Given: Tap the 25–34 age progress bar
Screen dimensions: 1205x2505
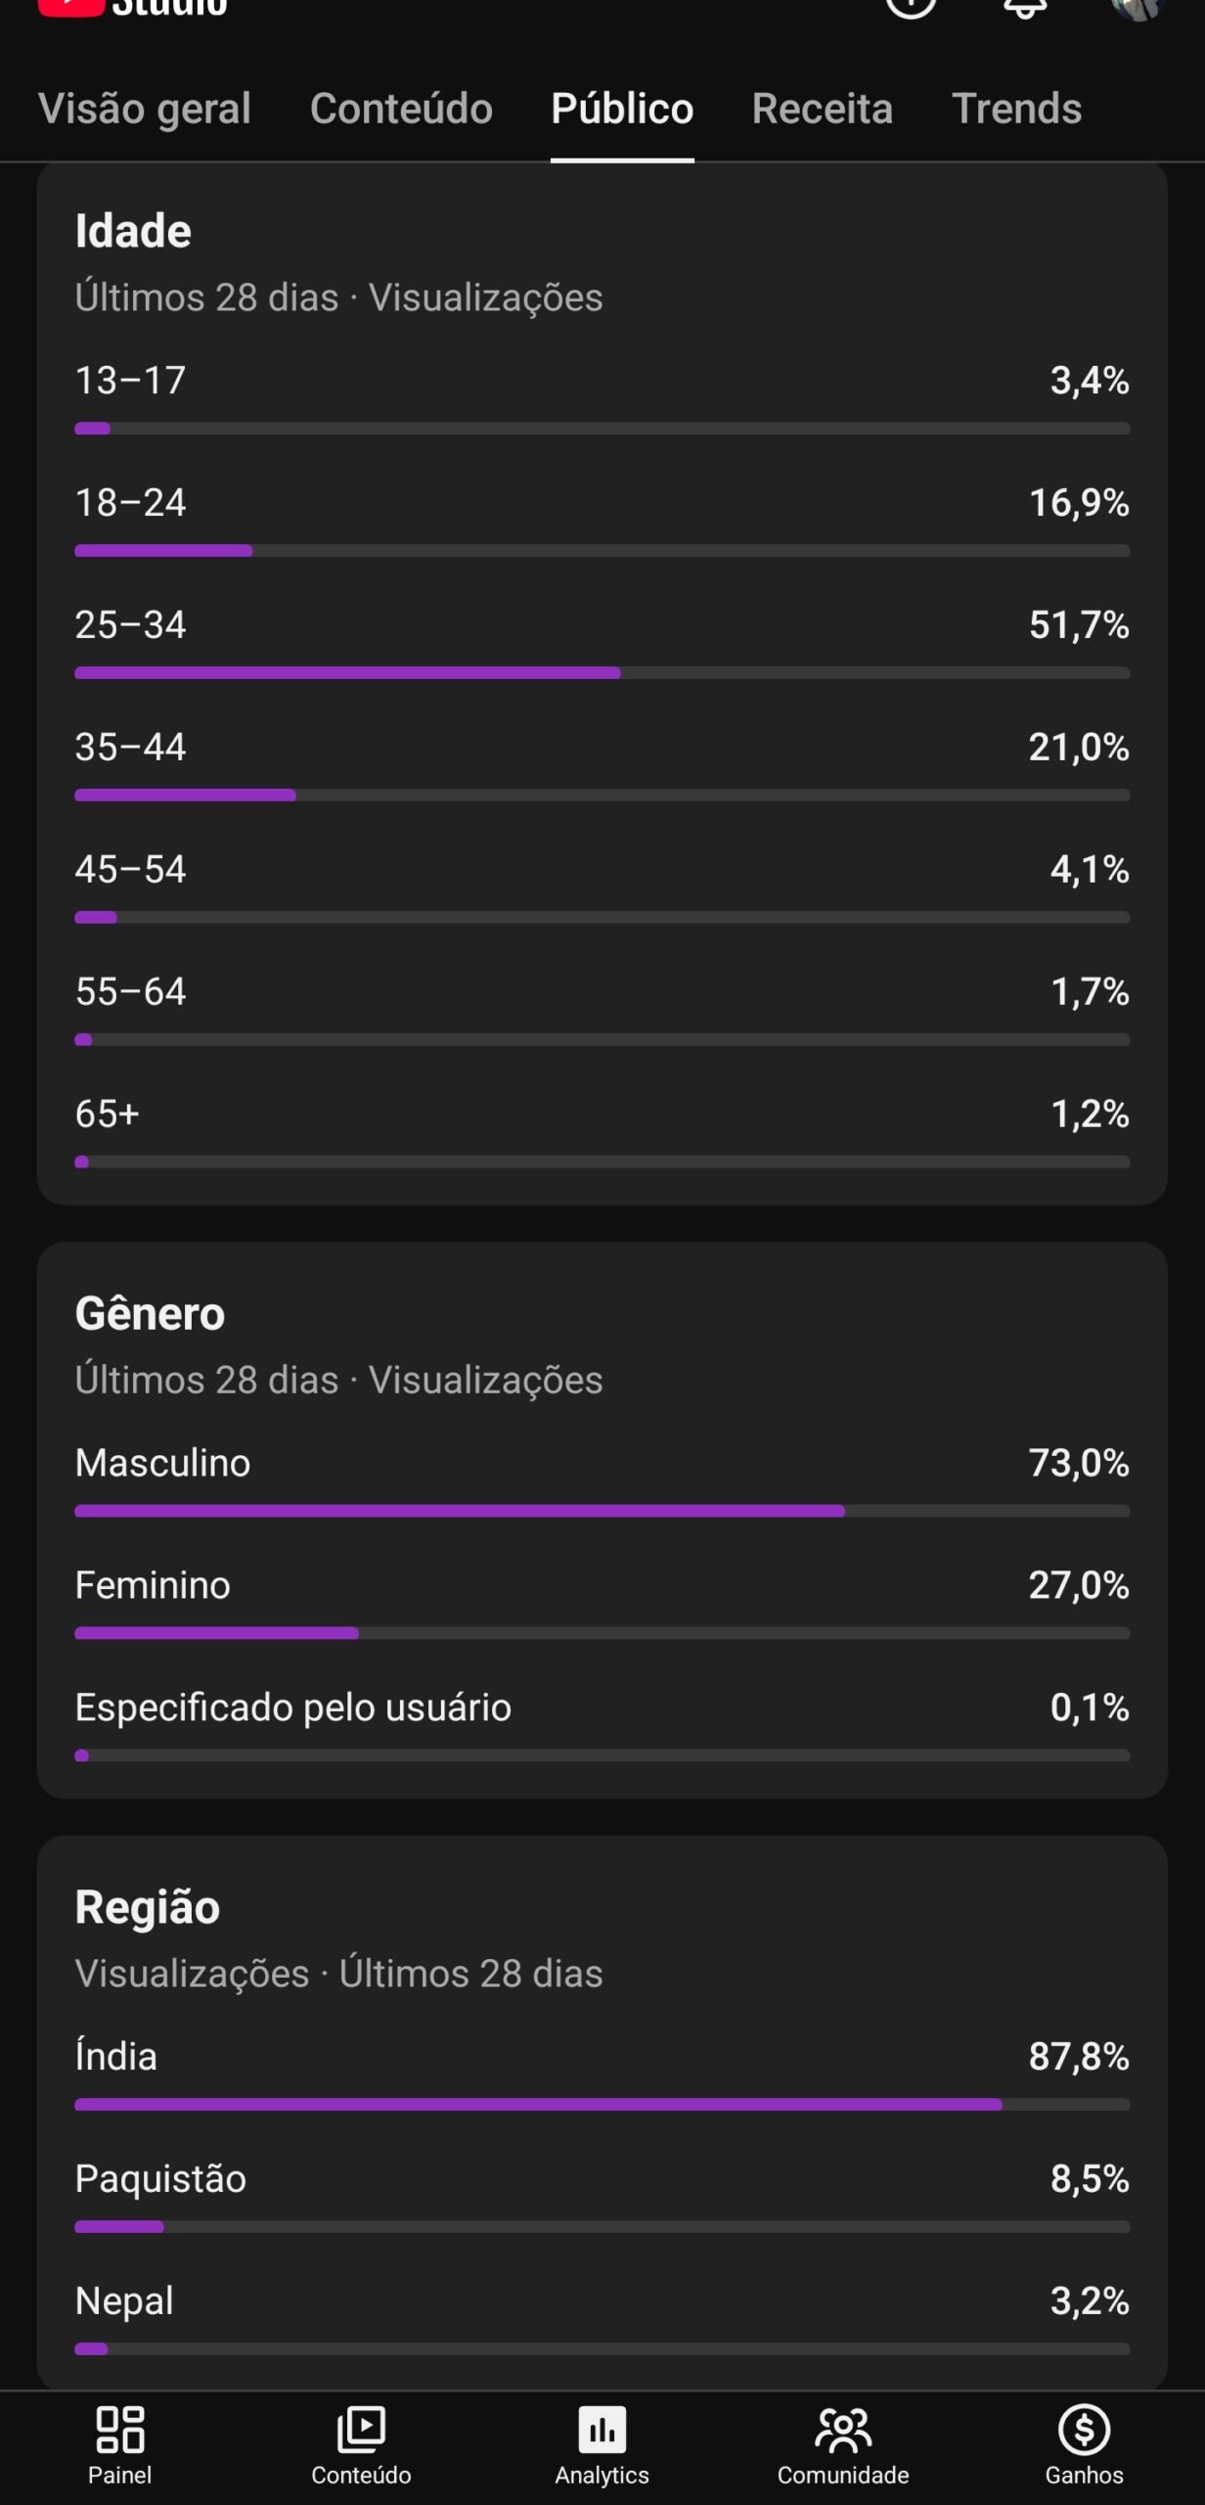Looking at the screenshot, I should (602, 673).
